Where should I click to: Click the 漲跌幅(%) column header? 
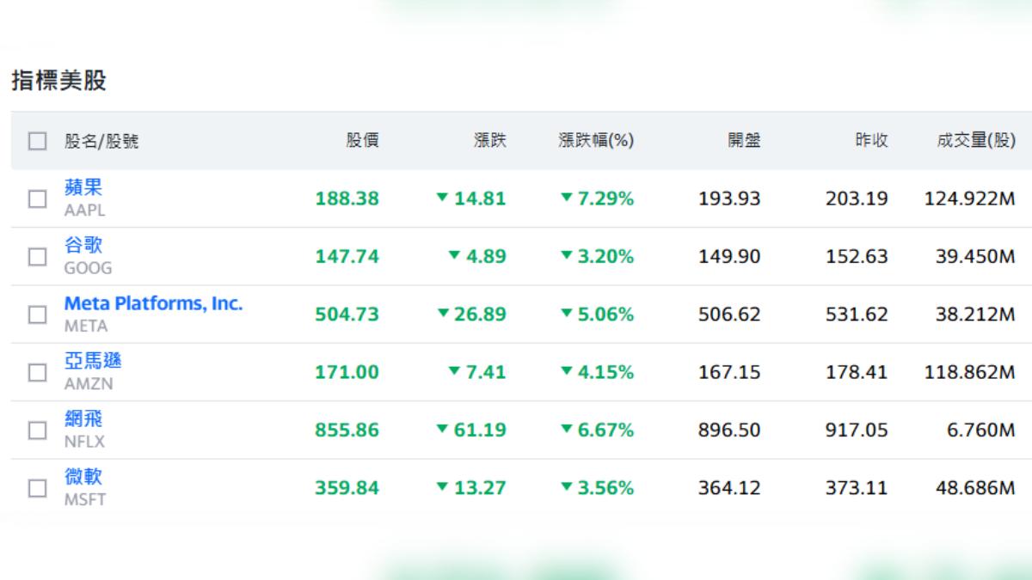coord(596,141)
